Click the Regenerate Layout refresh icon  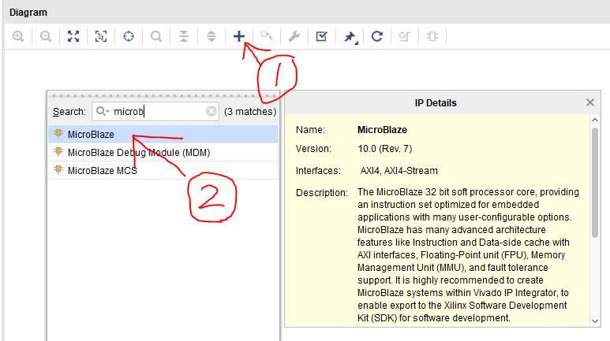[377, 36]
